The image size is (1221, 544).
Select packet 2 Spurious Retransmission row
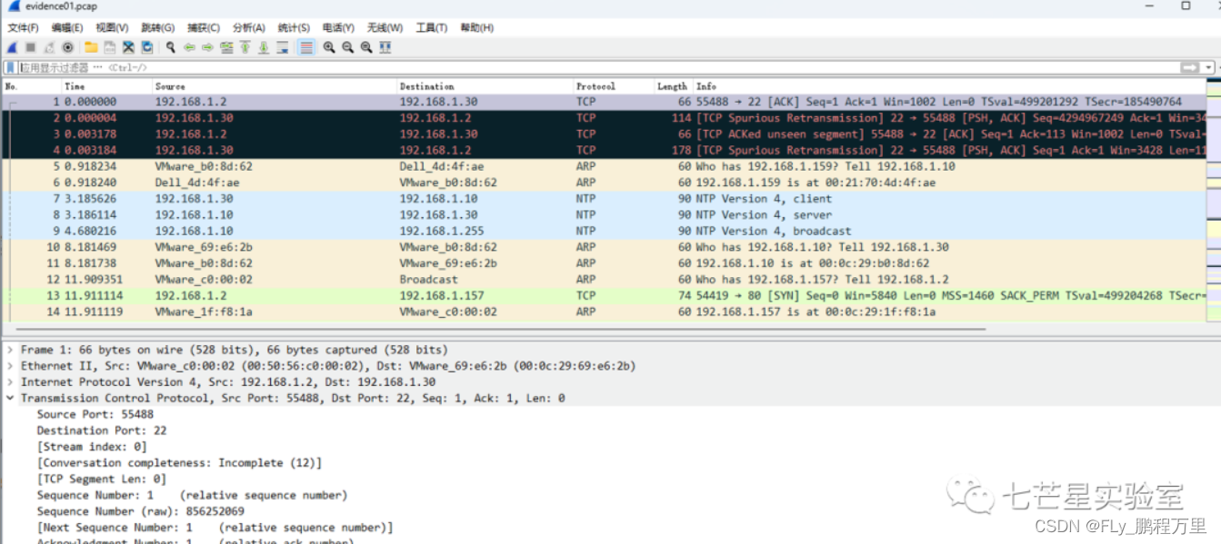605,118
